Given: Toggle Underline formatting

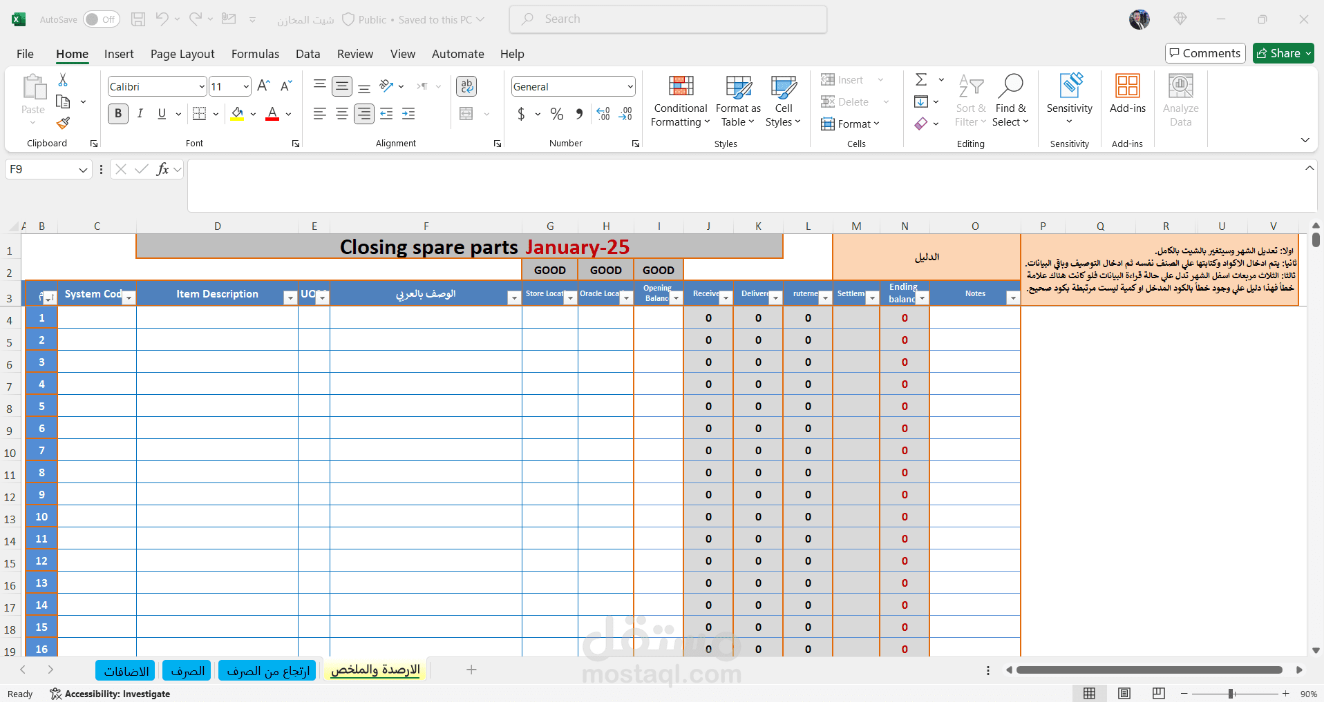Looking at the screenshot, I should (x=162, y=114).
